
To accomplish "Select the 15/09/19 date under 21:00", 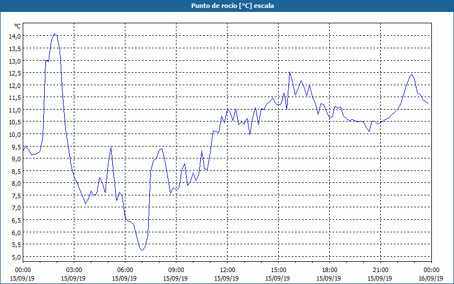I will pos(380,278).
